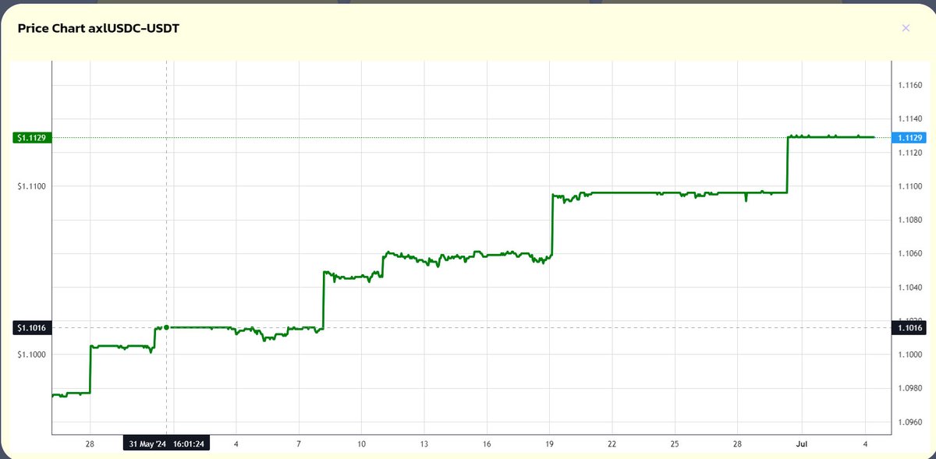The image size is (936, 459).
Task: Click the Jul label on date axis
Action: coord(803,443)
